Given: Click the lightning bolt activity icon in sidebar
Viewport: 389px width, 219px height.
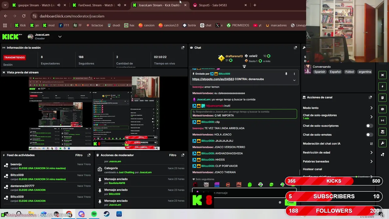Looking at the screenshot, I should coord(382,86).
